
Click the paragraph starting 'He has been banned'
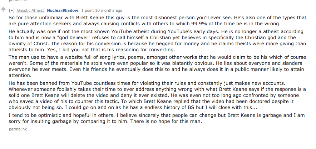[157, 95]
